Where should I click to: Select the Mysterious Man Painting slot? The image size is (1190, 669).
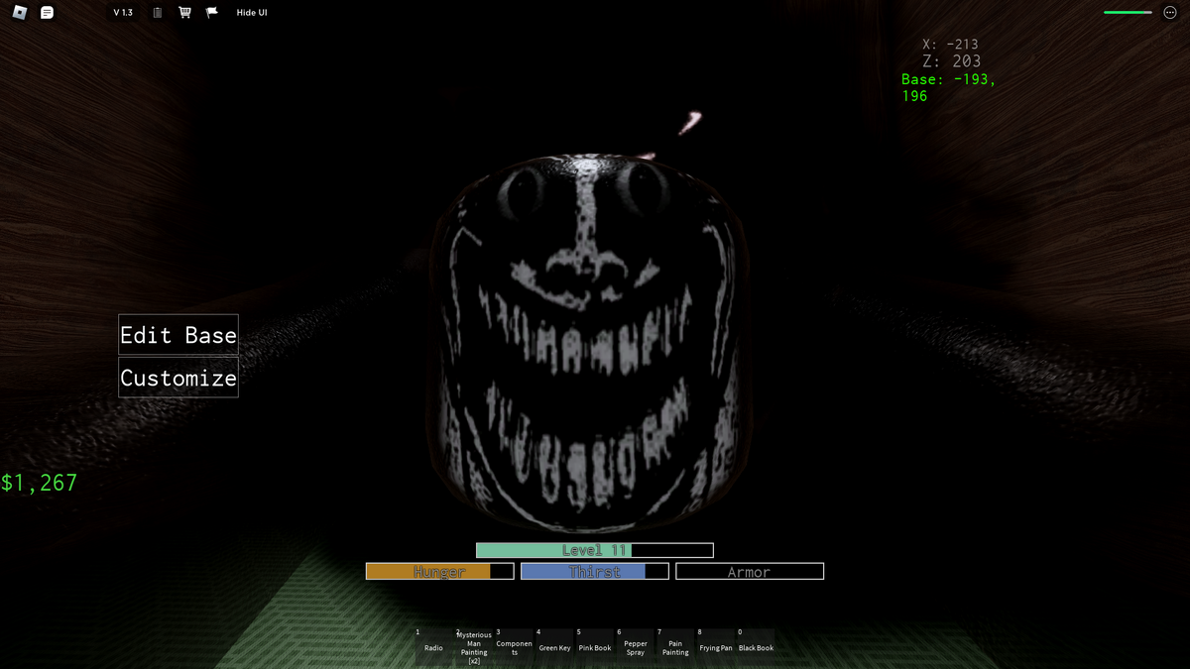(473, 643)
